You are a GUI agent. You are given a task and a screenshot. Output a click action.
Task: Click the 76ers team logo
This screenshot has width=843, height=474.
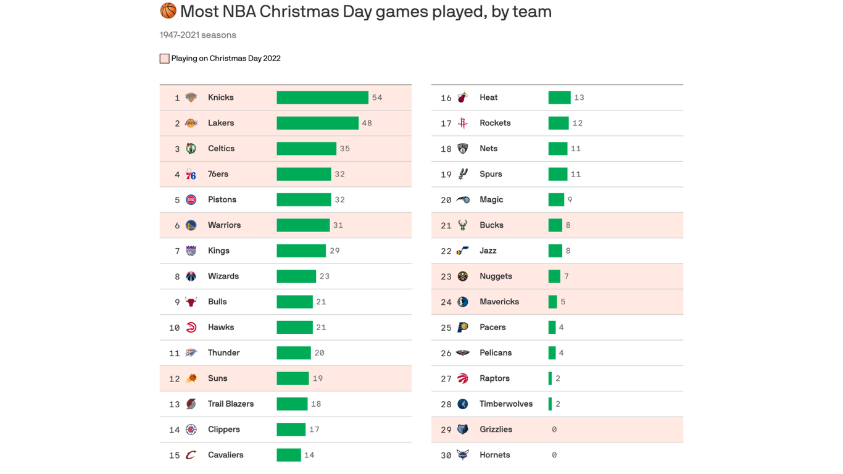pos(191,175)
